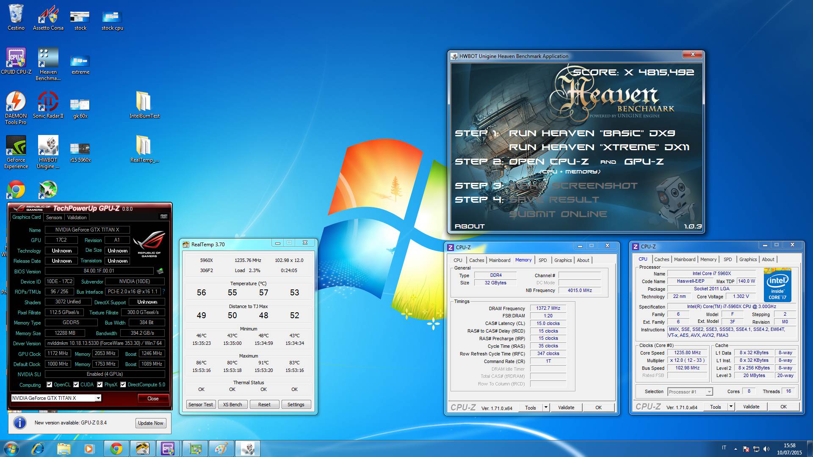Viewport: 813px width, 457px height.
Task: Open Windows Explorer from the taskbar
Action: coord(64,449)
